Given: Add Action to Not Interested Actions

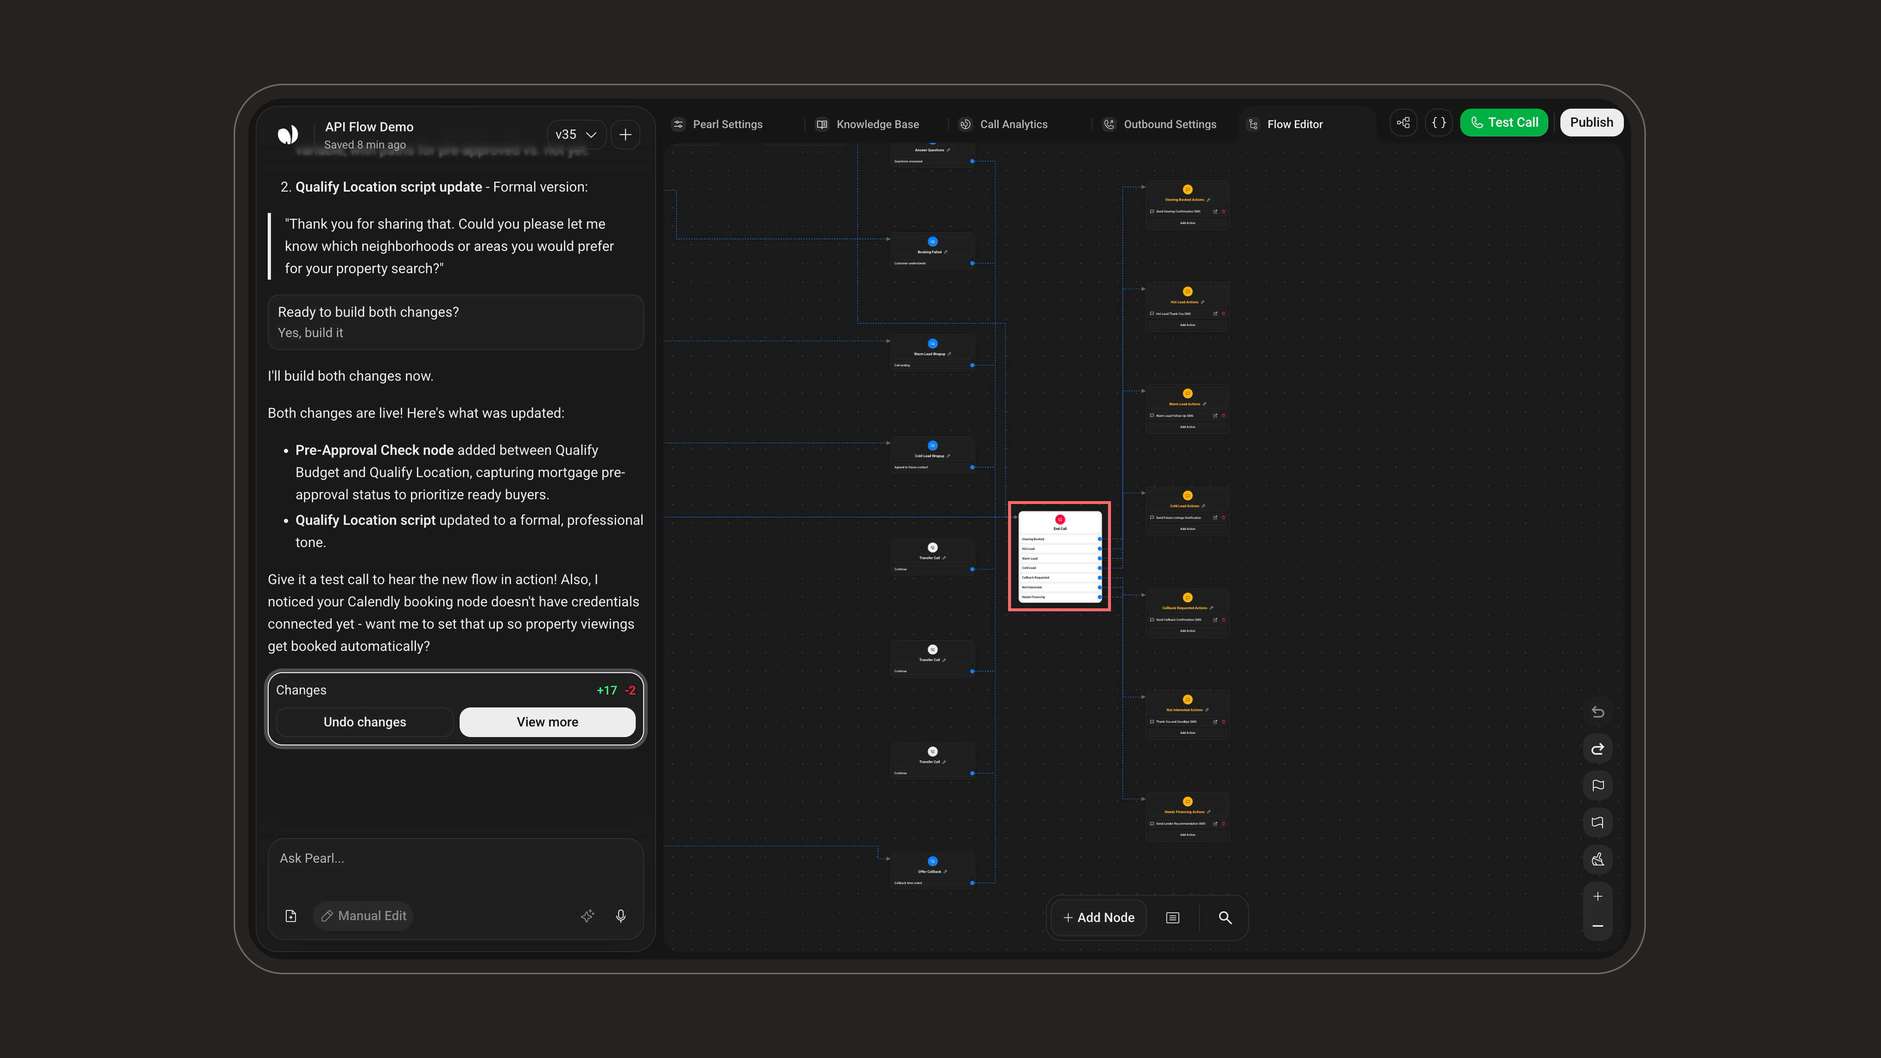Looking at the screenshot, I should [1187, 733].
